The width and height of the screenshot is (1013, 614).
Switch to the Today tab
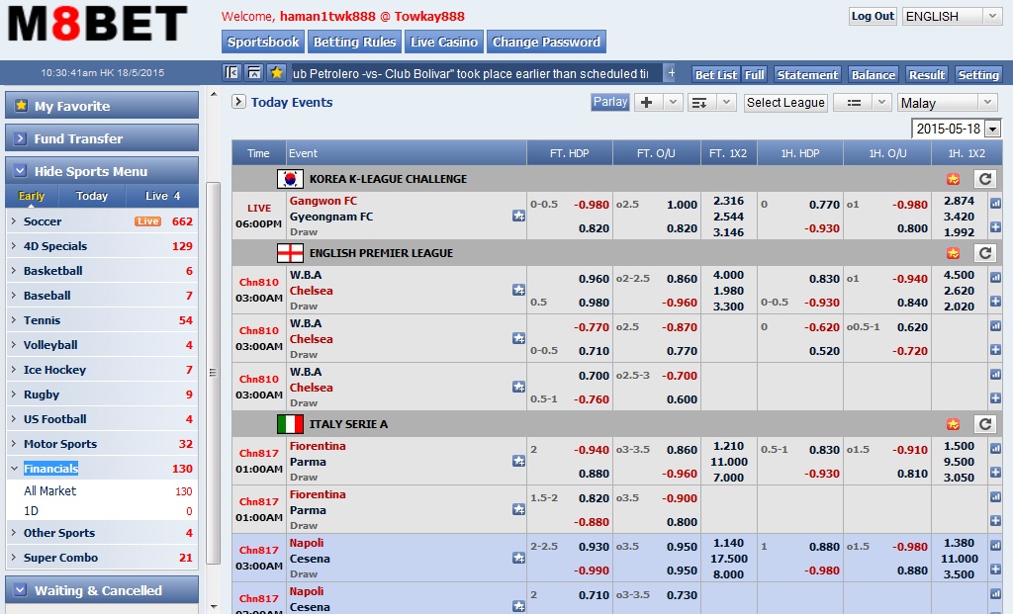click(x=92, y=196)
